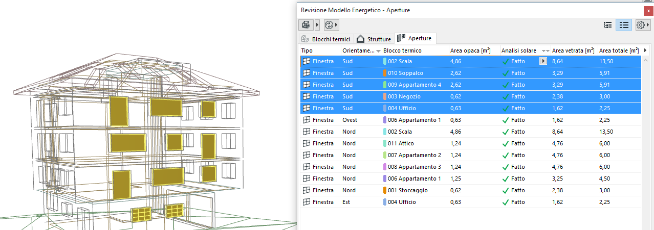
Task: Sort by Blocco termico column header
Action: point(415,50)
